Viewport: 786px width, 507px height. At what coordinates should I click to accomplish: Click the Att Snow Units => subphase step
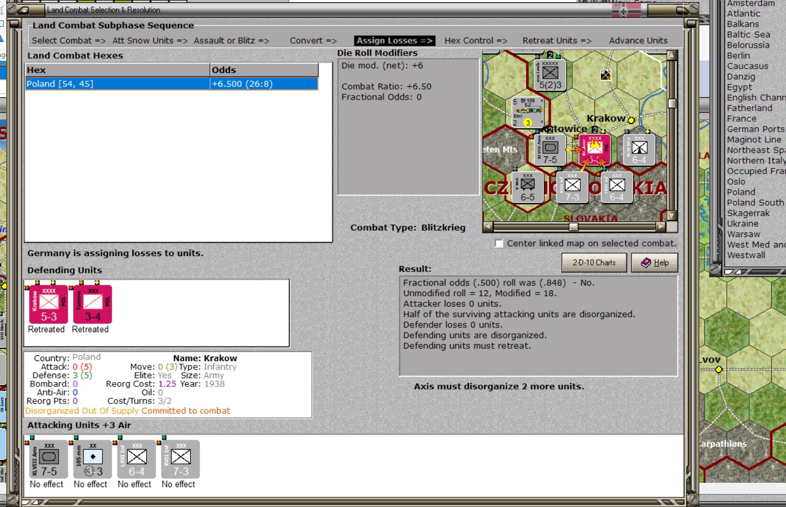[150, 40]
